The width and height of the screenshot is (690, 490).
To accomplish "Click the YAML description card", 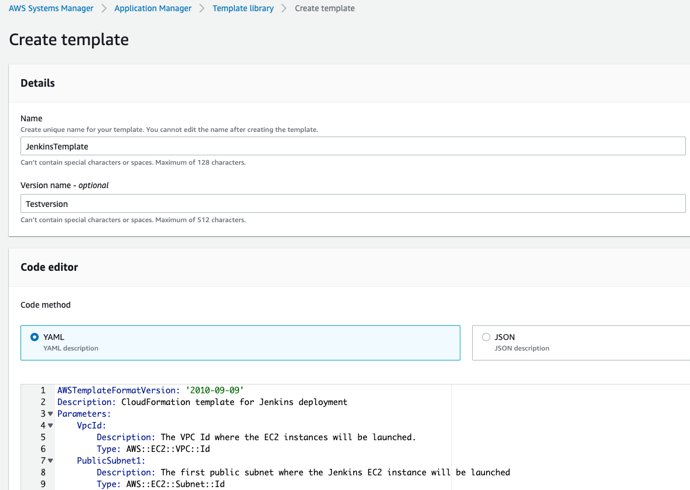I will (x=240, y=342).
